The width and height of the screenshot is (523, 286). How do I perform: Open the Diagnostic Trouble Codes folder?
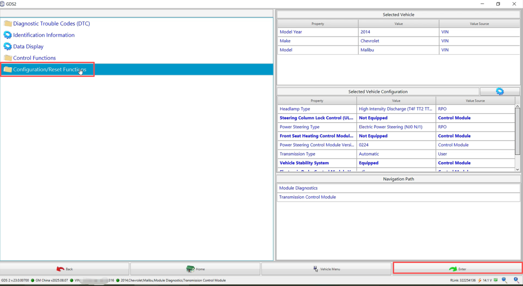[51, 24]
